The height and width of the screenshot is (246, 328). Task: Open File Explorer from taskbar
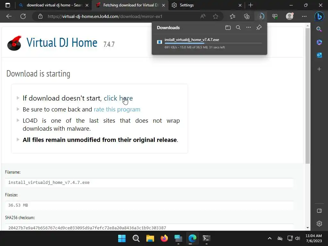point(150,238)
